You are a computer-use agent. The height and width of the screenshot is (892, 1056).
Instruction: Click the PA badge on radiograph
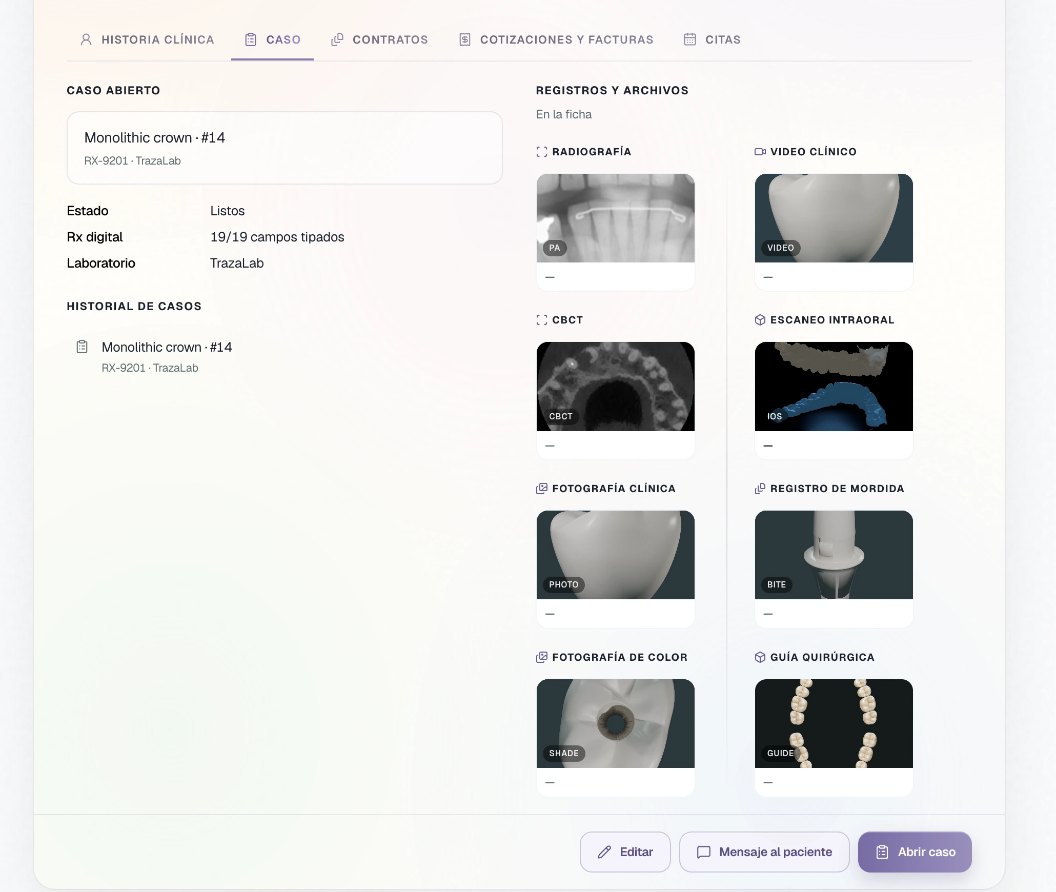(x=555, y=248)
